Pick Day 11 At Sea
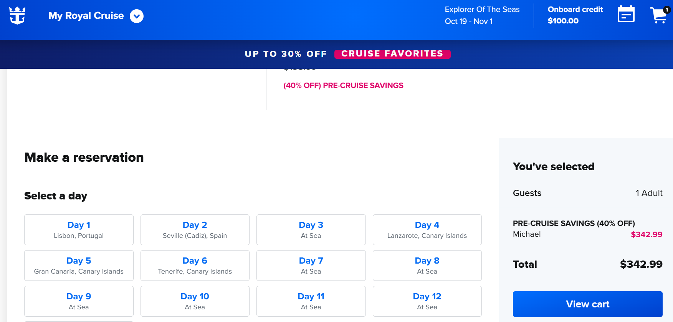This screenshot has height=322, width=673. 311,301
